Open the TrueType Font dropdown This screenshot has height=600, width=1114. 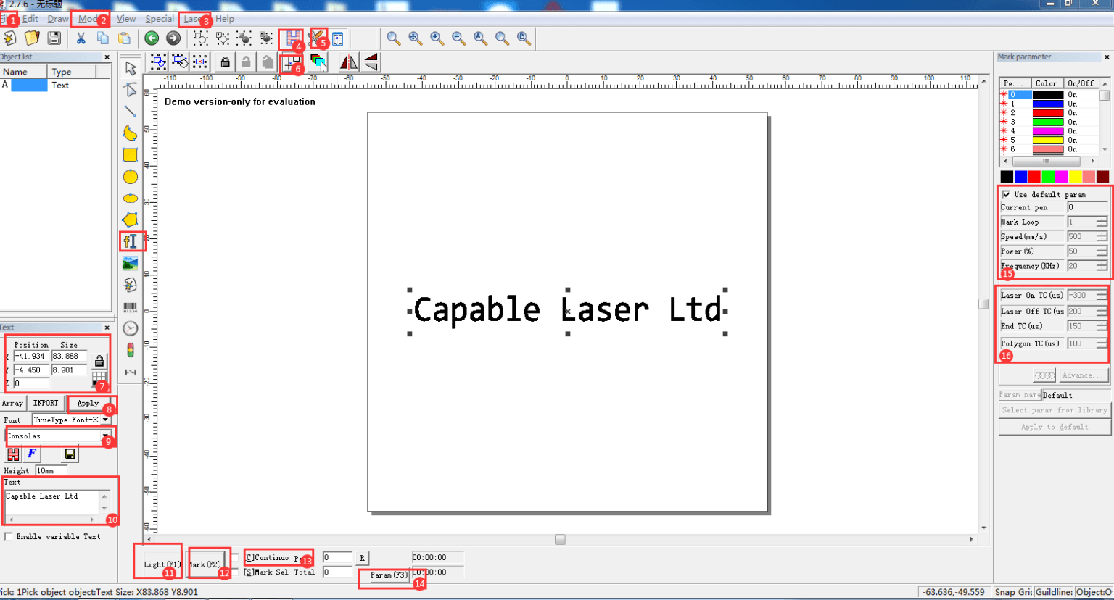pos(104,420)
